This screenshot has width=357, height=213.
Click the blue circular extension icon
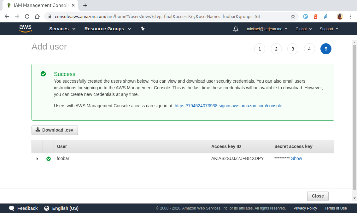[306, 16]
